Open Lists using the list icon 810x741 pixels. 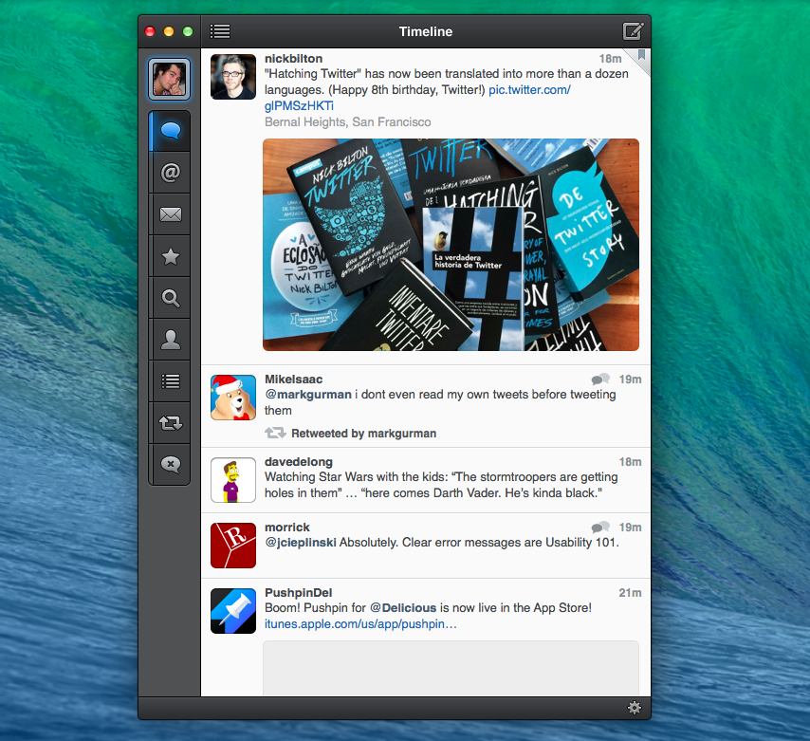(x=170, y=380)
